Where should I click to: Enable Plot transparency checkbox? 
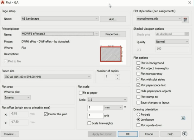tap(138, 74)
